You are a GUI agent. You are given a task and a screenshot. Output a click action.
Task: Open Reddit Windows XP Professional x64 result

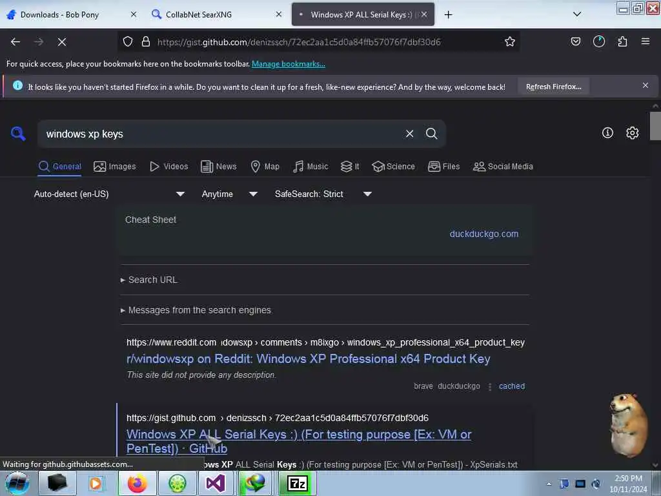(x=308, y=358)
